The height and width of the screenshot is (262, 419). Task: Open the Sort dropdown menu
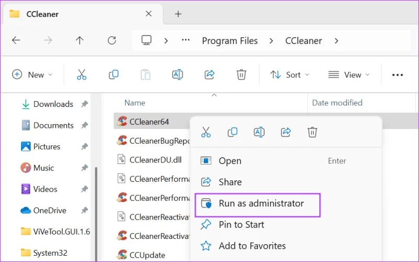[290, 74]
